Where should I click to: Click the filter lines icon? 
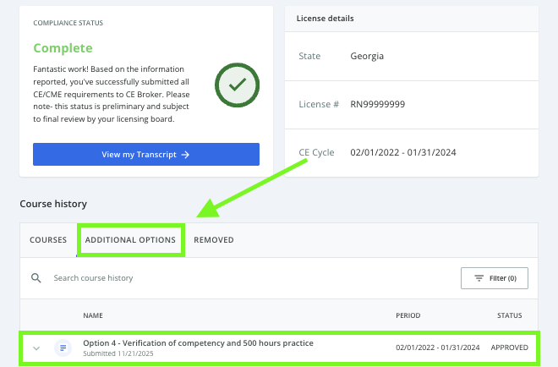479,278
